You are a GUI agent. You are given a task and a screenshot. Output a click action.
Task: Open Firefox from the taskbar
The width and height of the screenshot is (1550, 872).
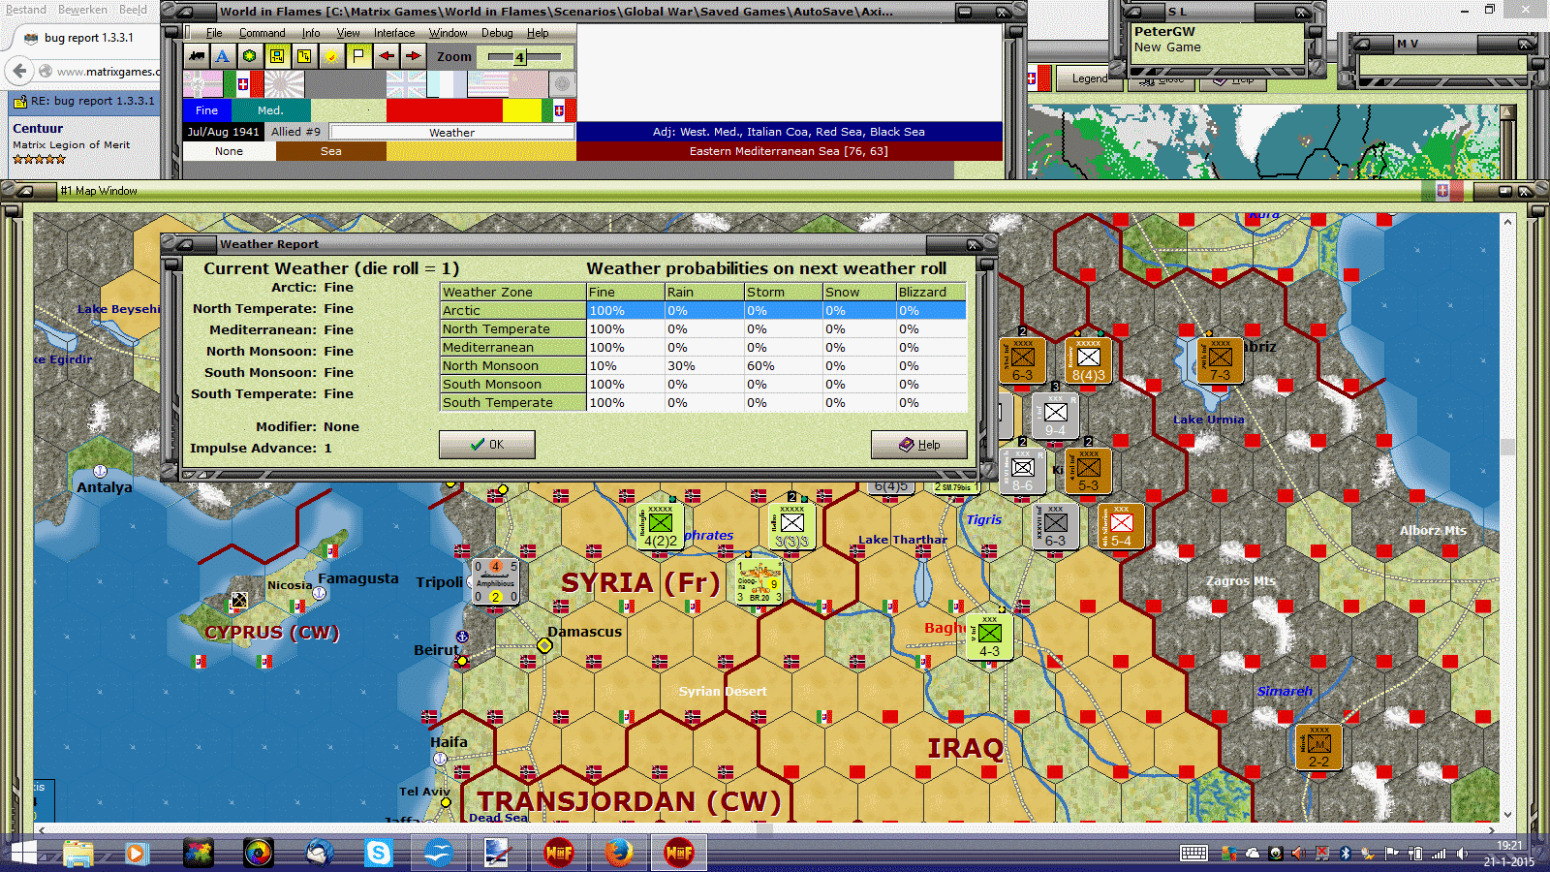click(x=618, y=854)
